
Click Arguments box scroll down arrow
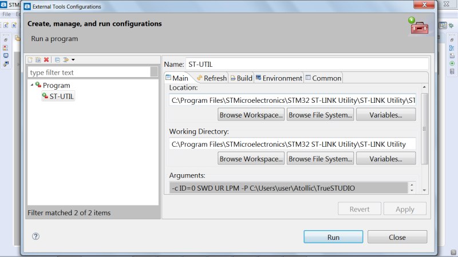pyautogui.click(x=412, y=191)
